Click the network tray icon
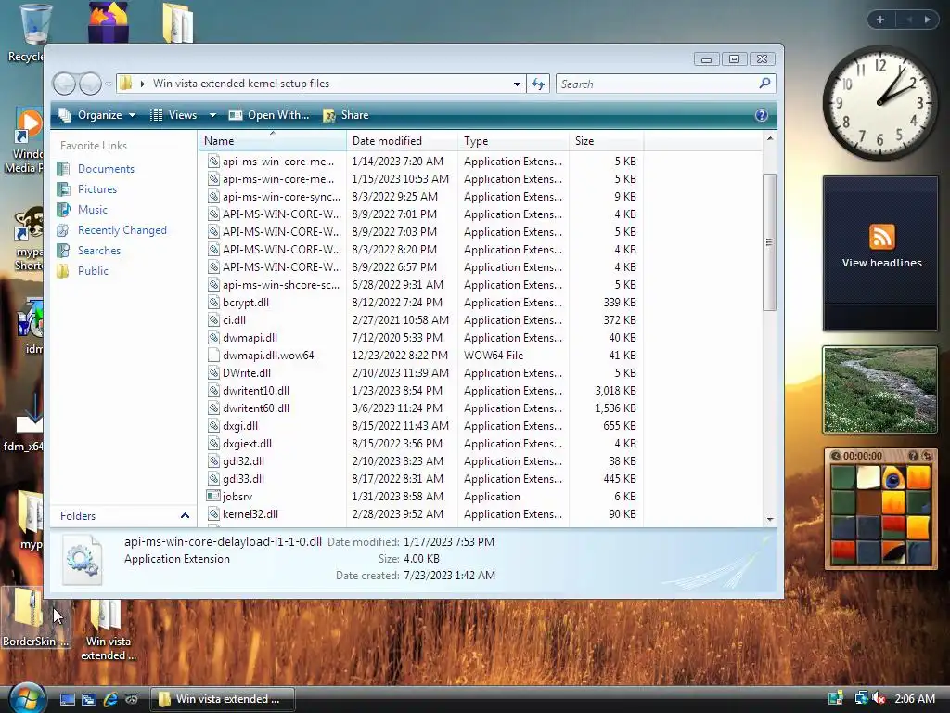Screen dimensions: 950x713 pos(861,698)
